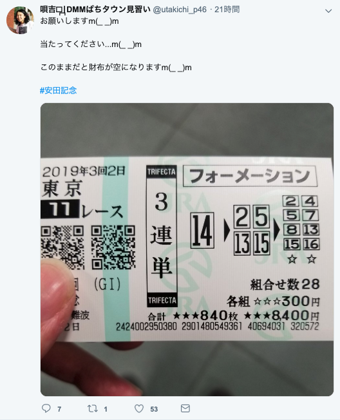Open tweet via text 当たってください...m(_ _)m
Viewport: 340px width, 420px height.
(x=91, y=44)
